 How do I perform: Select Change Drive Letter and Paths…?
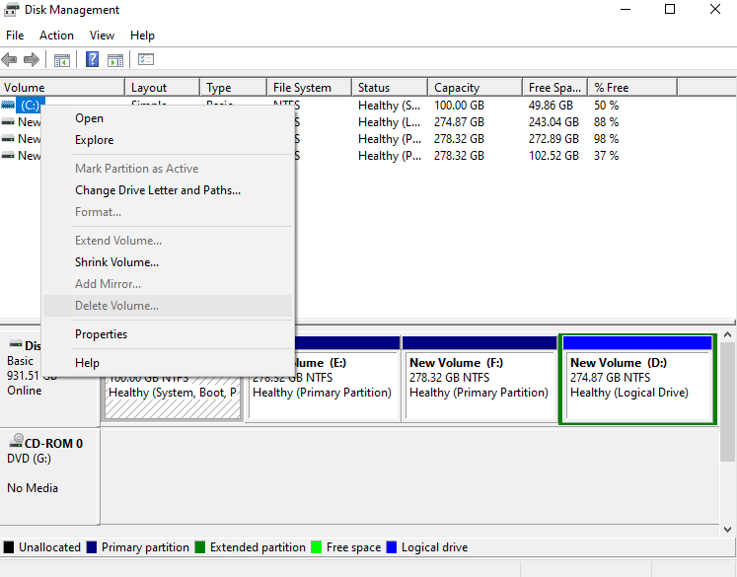click(x=168, y=190)
